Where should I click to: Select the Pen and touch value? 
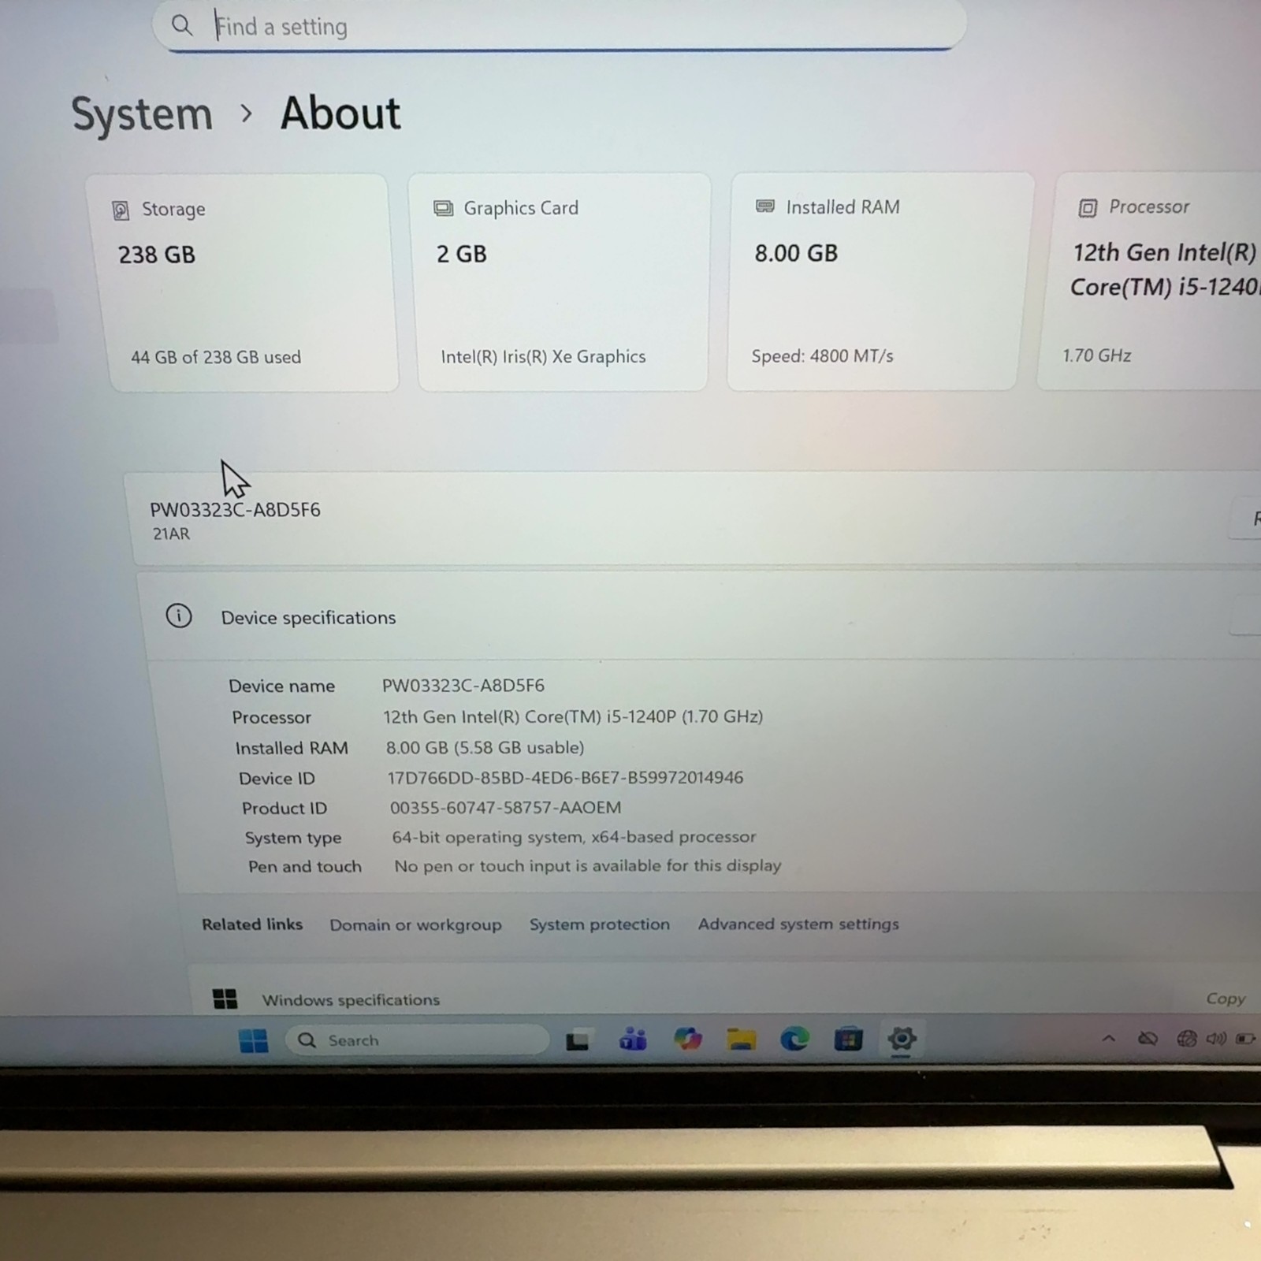(587, 866)
